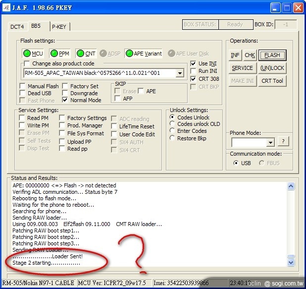The height and width of the screenshot is (289, 306).
Task: Enable Dead USB checkbox
Action: coord(22,93)
